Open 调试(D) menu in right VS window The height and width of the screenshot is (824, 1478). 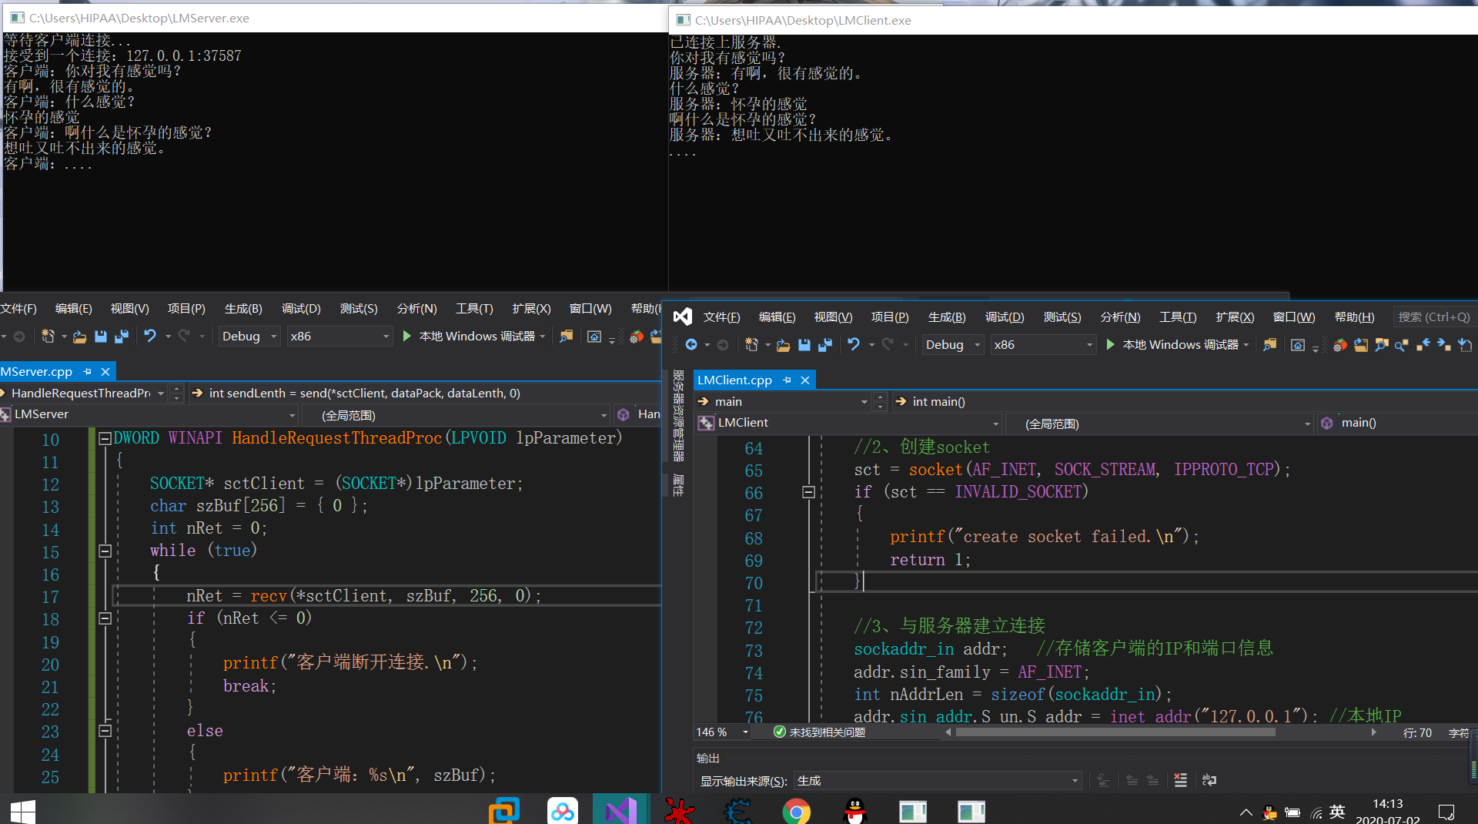click(x=1005, y=317)
